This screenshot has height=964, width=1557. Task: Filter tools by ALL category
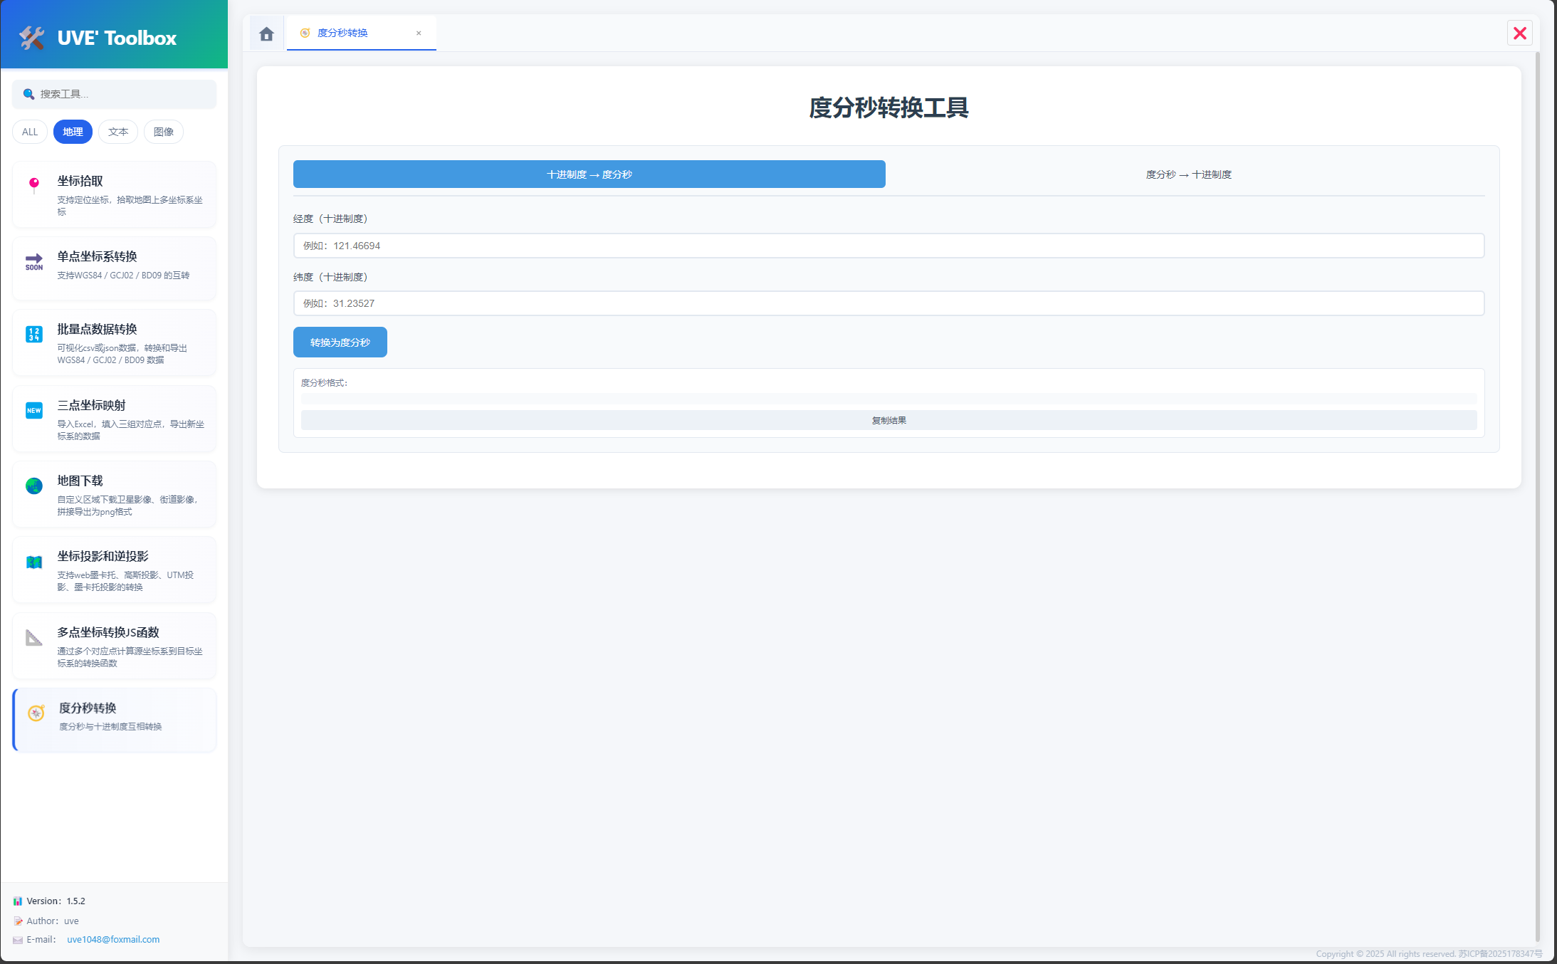(x=30, y=132)
